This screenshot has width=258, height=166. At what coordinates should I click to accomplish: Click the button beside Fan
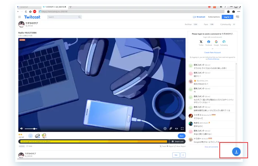(183, 155)
